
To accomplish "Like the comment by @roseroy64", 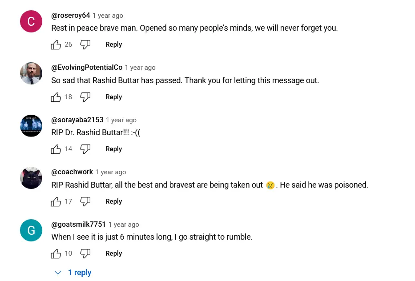I will tap(56, 44).
